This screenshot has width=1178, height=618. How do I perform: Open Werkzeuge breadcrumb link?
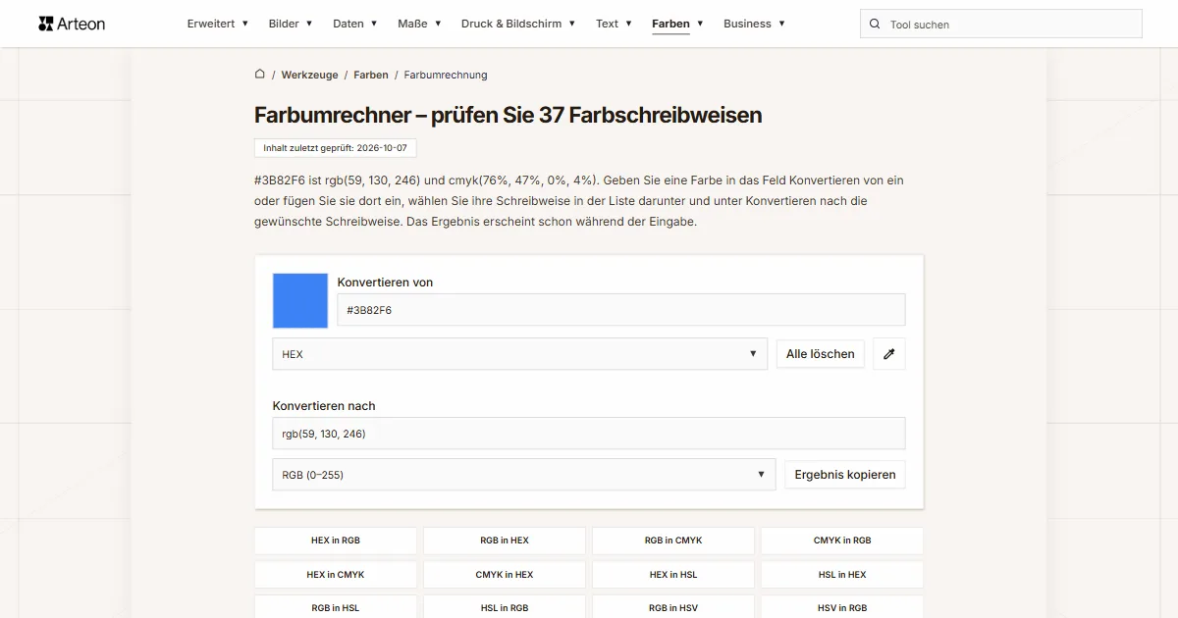309,75
